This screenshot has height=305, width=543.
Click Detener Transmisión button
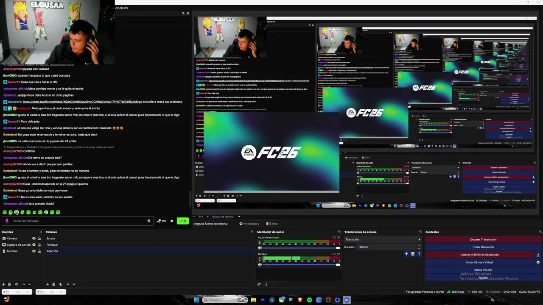pyautogui.click(x=483, y=239)
